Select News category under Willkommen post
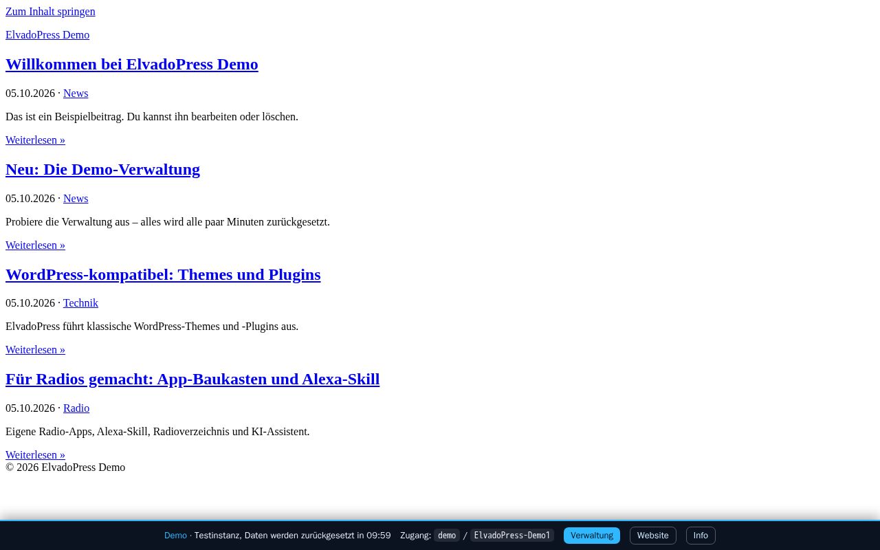Viewport: 880px width, 550px height. point(76,93)
